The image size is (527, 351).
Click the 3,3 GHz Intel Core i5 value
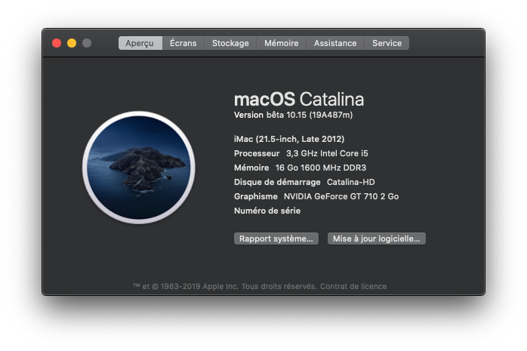[327, 153]
